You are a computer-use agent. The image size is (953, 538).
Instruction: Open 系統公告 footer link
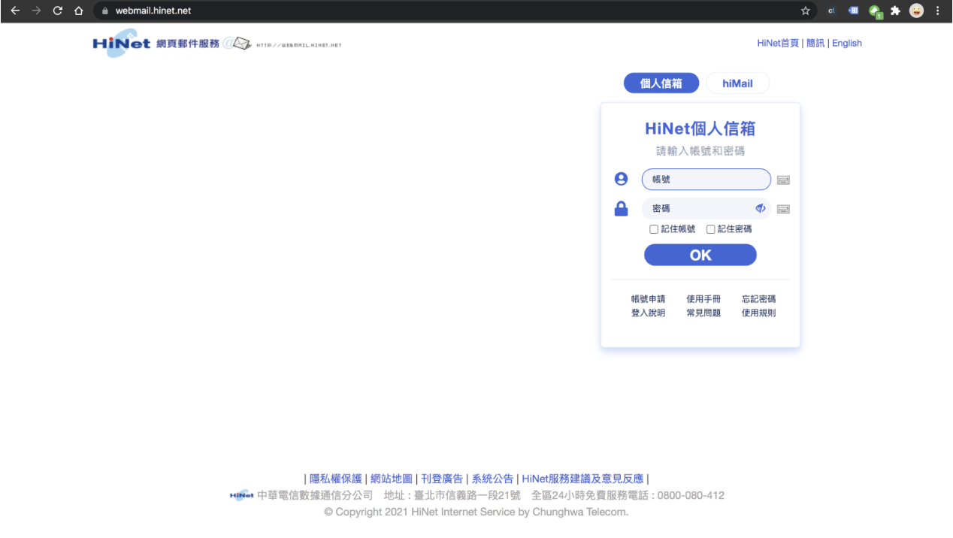492,479
